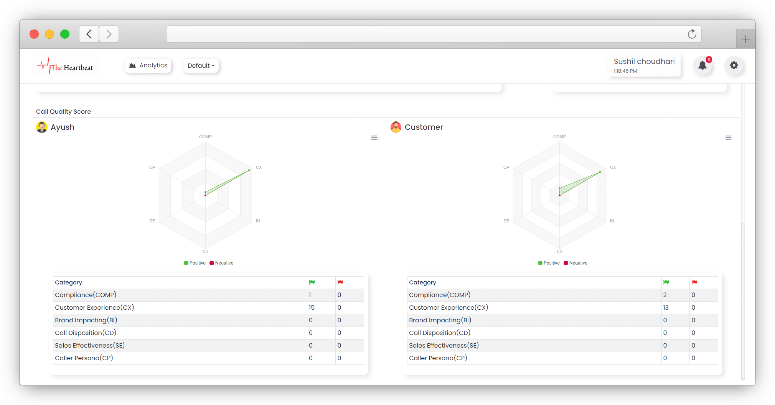Click the bar-chart icon beside Analytics
Image resolution: width=775 pixels, height=405 pixels.
click(x=133, y=65)
